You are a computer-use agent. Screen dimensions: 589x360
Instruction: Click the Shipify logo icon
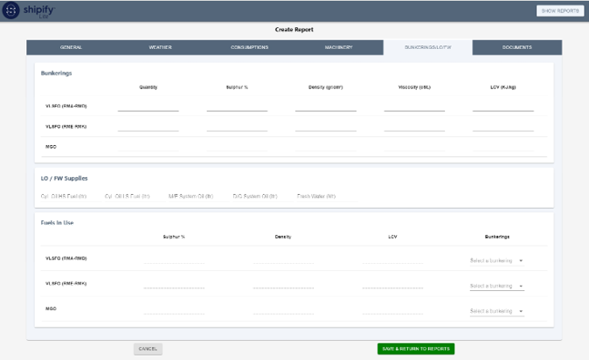point(13,10)
